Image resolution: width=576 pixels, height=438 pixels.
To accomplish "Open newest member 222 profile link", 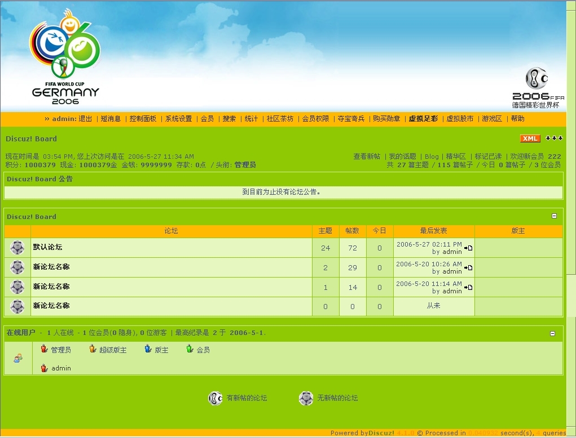I will (x=555, y=157).
